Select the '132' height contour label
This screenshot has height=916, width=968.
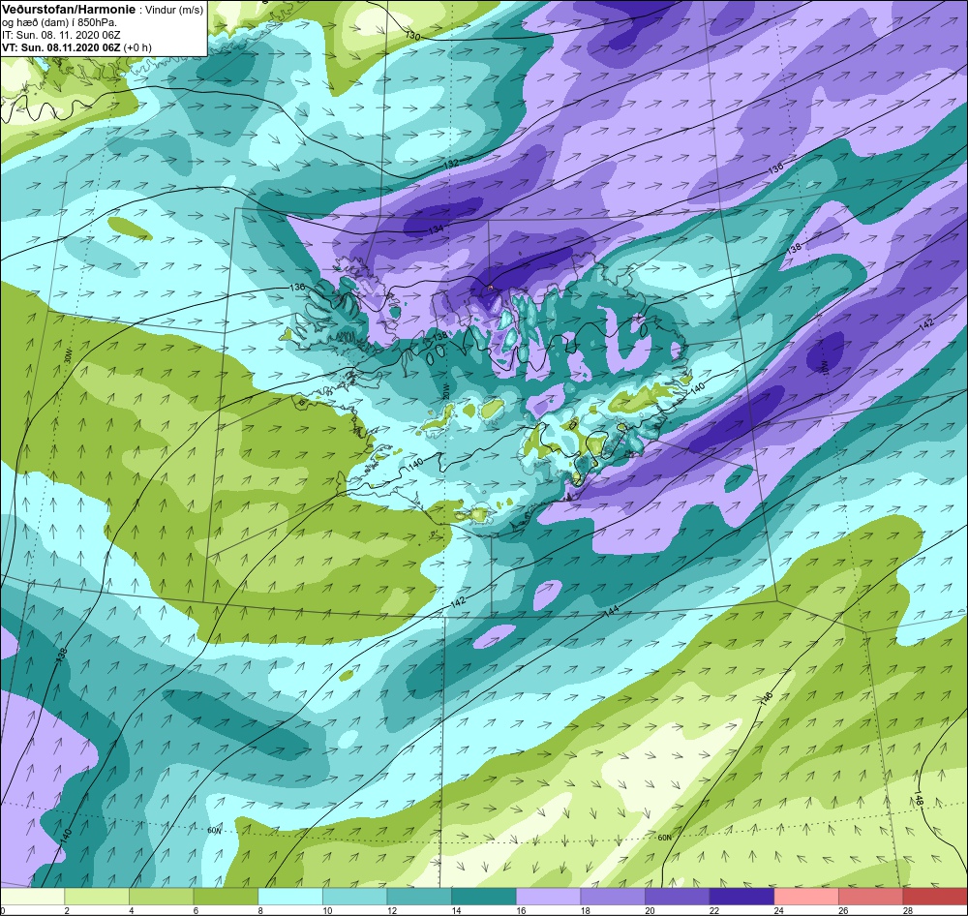[x=451, y=164]
